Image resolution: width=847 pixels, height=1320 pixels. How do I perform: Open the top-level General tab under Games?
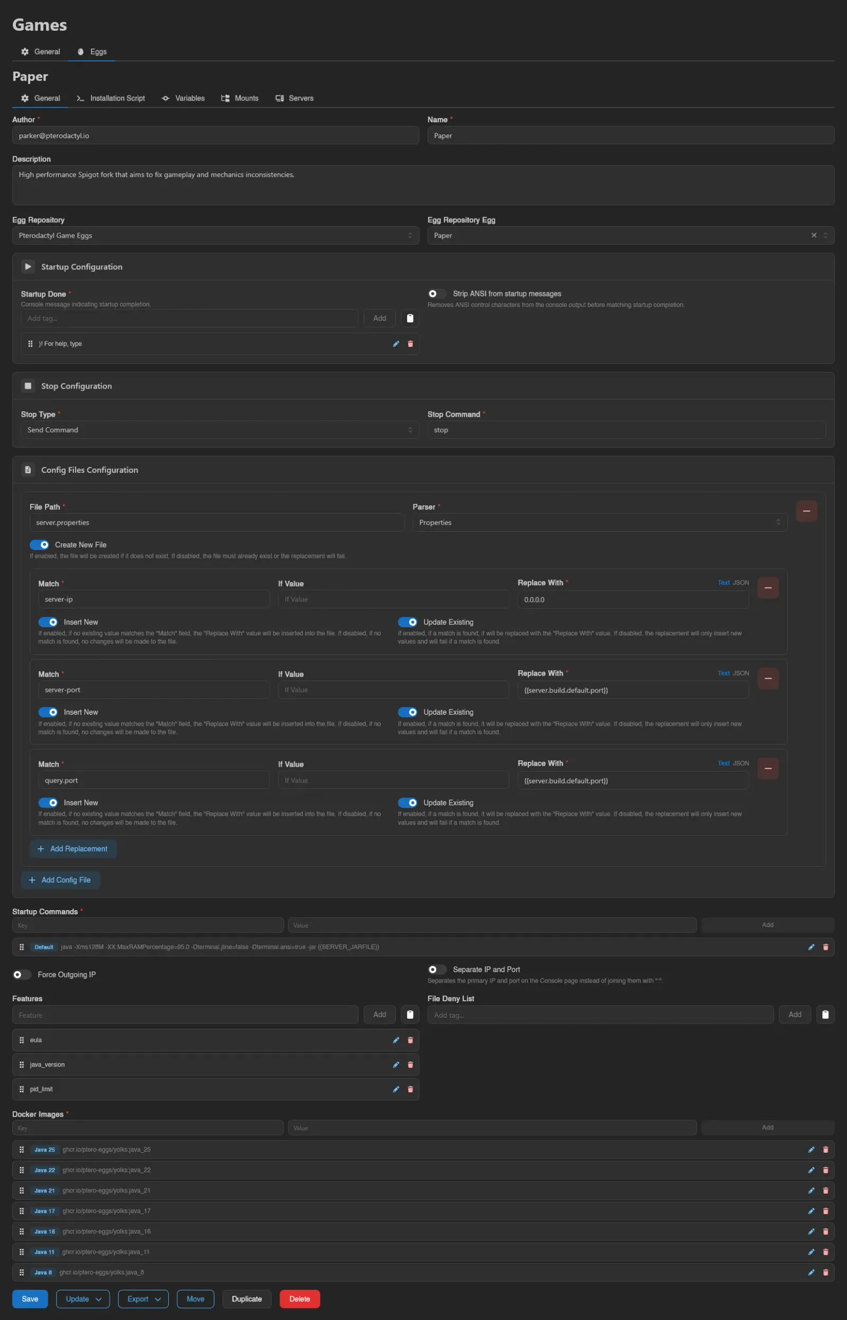click(41, 52)
